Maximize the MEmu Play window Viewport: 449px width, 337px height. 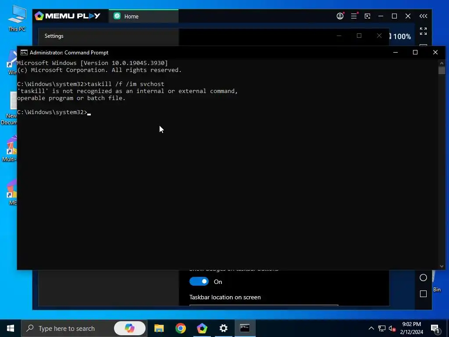pos(394,16)
